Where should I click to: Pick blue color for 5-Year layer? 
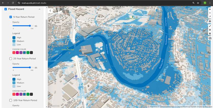coord(24,53)
